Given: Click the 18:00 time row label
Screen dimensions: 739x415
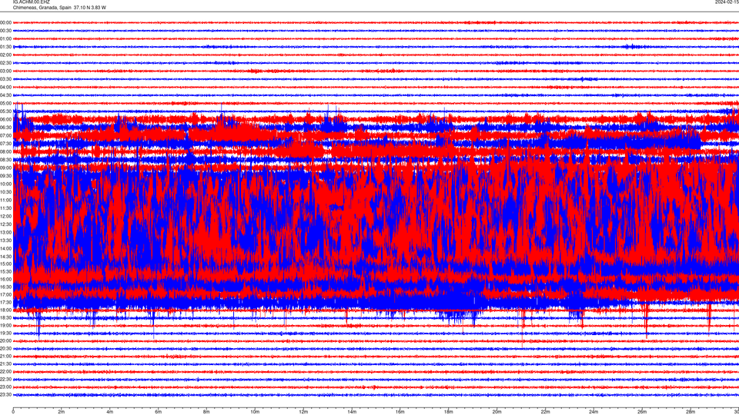Looking at the screenshot, I should tap(5, 310).
